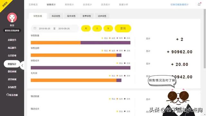Open 进货商城 in the sidebar

click(12, 79)
